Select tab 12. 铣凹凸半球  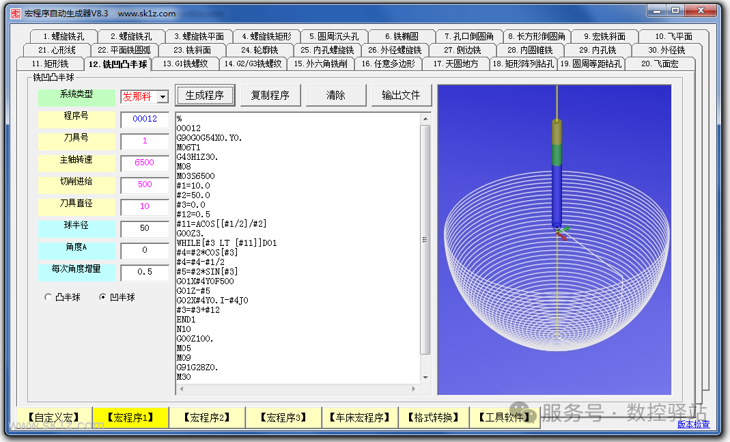(x=117, y=64)
